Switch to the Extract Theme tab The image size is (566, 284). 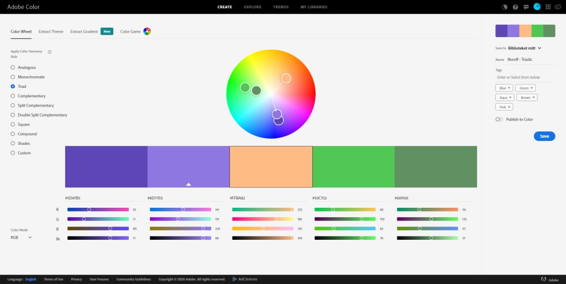(x=51, y=31)
